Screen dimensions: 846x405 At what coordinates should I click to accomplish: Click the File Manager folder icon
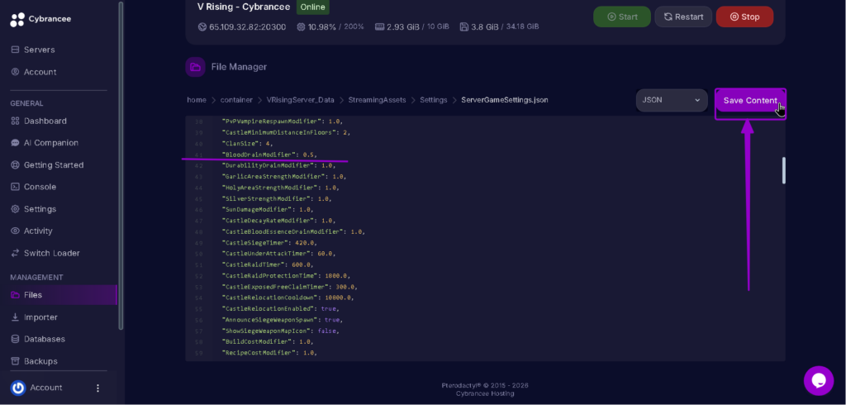pyautogui.click(x=195, y=67)
